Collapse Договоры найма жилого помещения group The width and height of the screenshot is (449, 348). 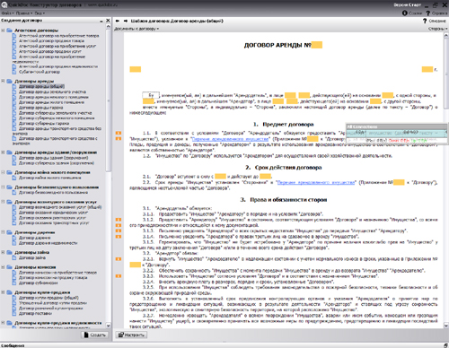point(3,172)
